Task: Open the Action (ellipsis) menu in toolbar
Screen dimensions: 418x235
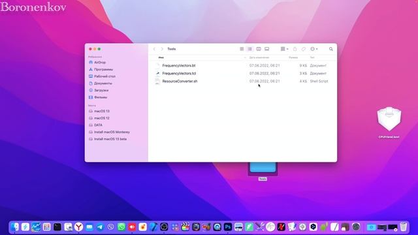Action: pyautogui.click(x=313, y=49)
